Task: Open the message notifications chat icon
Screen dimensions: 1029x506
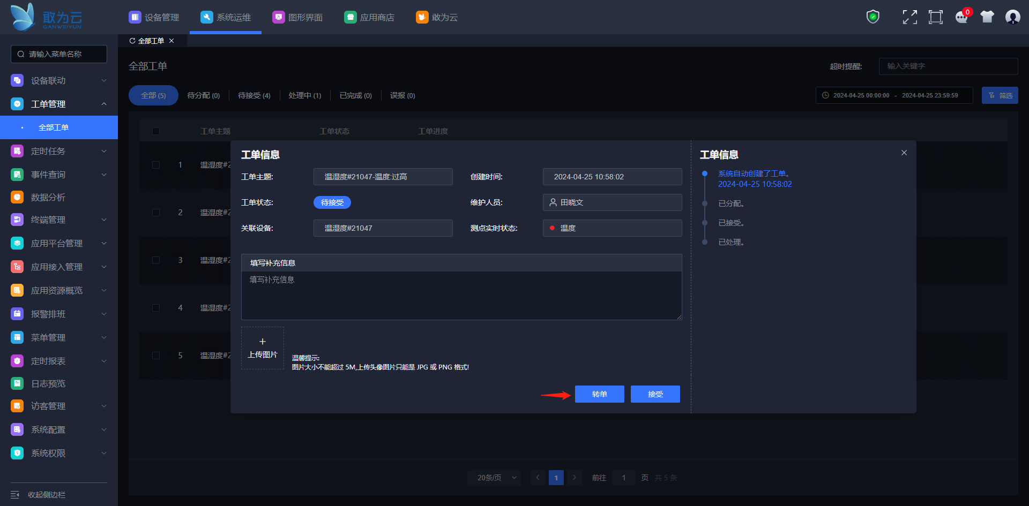Action: point(961,17)
